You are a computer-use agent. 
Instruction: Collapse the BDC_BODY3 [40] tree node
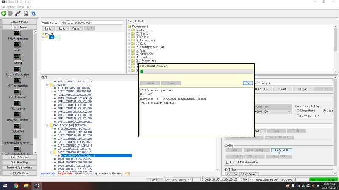(x=47, y=125)
